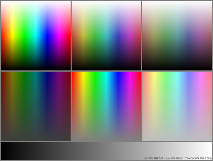Click the low-saturation grayish white-to-black hue panel
This screenshot has width=213, height=161.
[177, 36]
